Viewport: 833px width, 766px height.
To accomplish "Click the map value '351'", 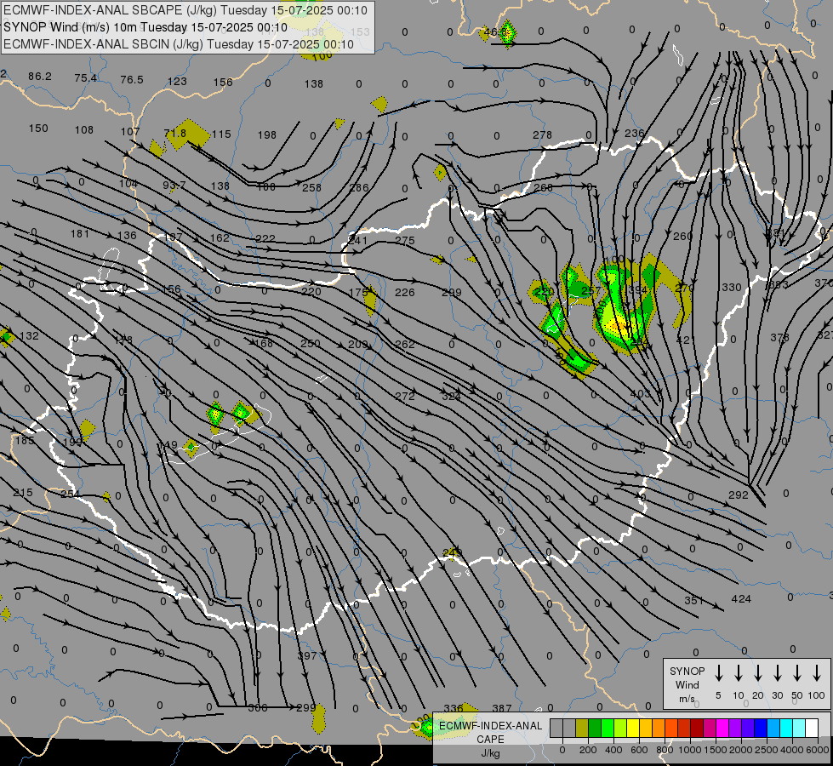I will [x=693, y=601].
